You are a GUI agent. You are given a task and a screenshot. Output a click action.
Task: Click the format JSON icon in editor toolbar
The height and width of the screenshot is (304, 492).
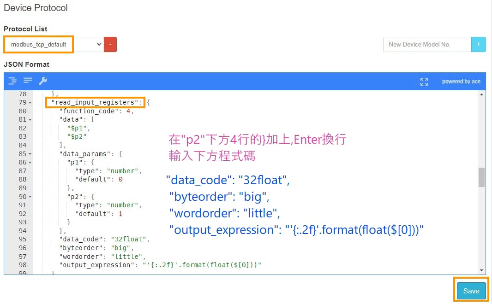12,81
